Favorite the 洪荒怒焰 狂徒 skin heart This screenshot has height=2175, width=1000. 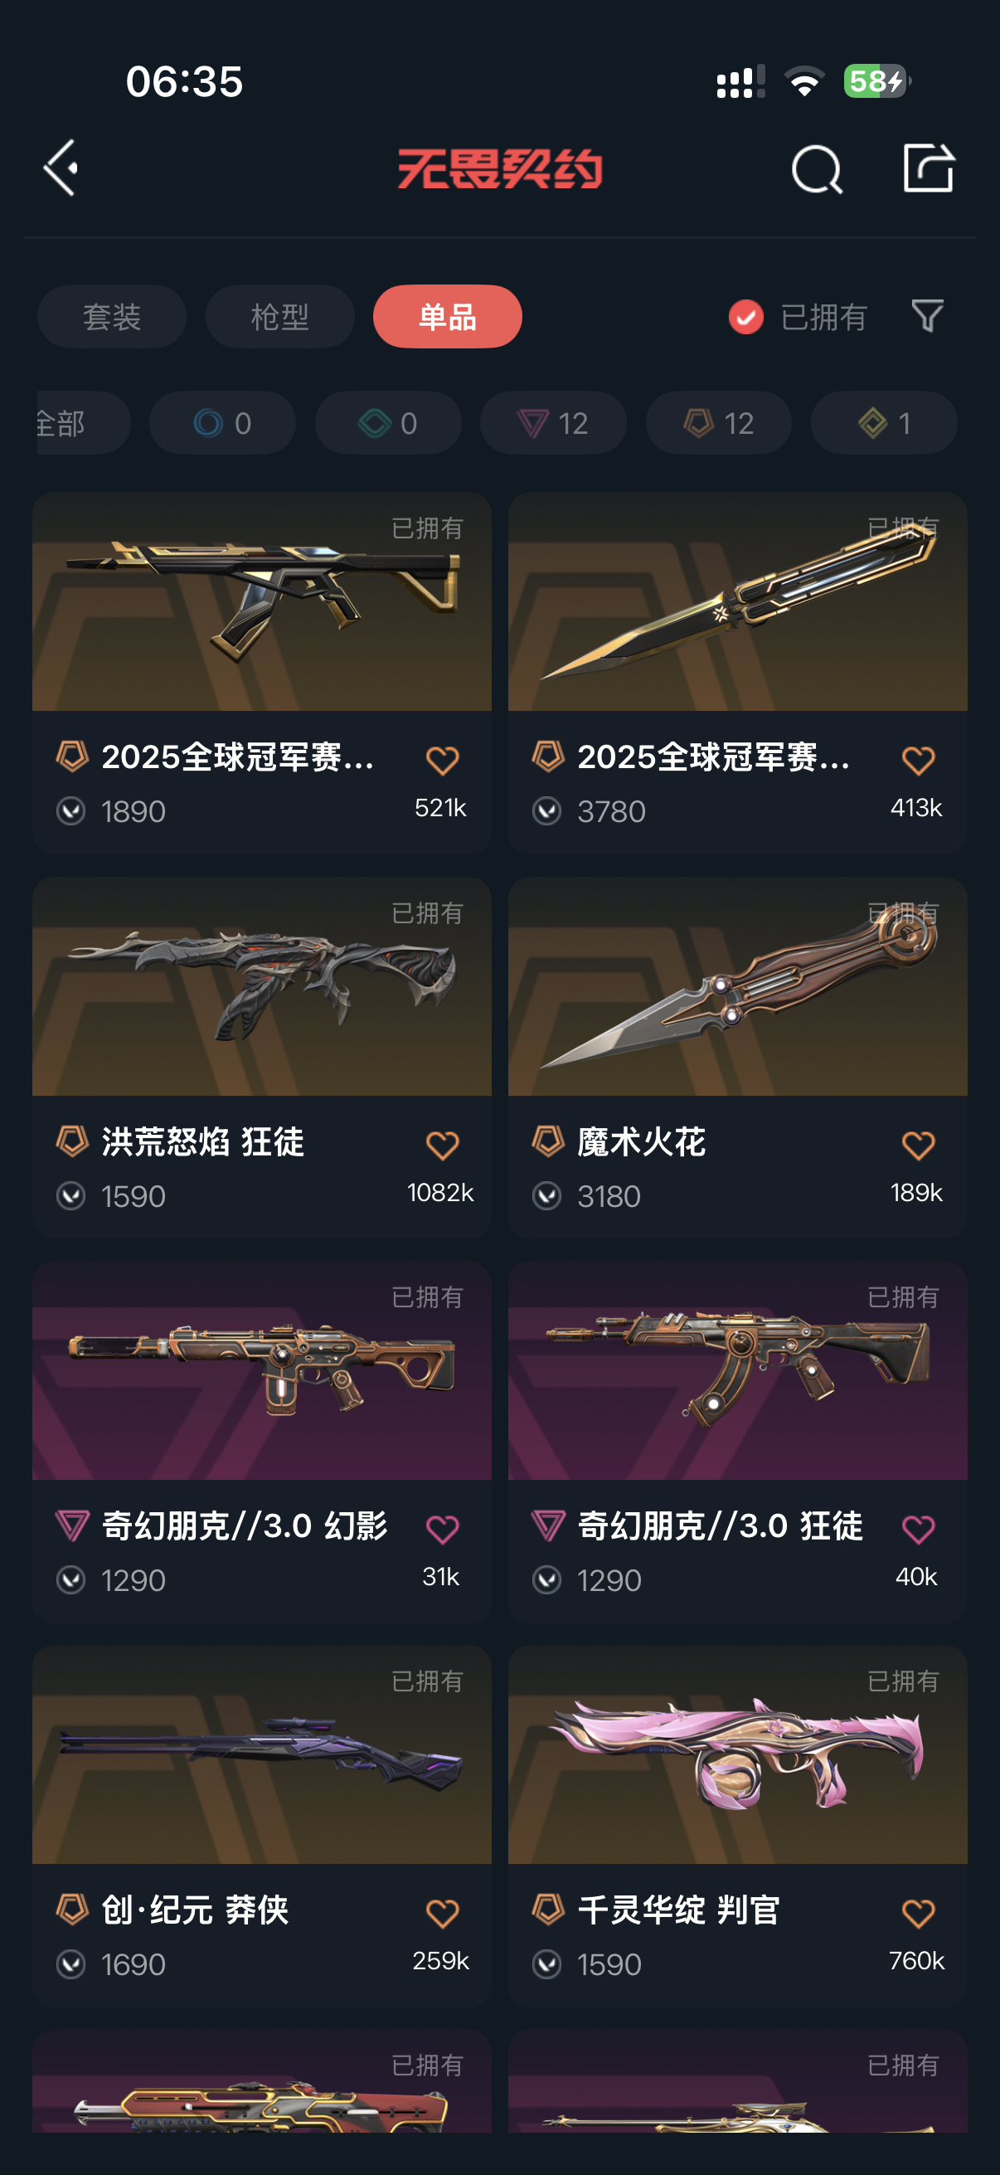click(442, 1146)
